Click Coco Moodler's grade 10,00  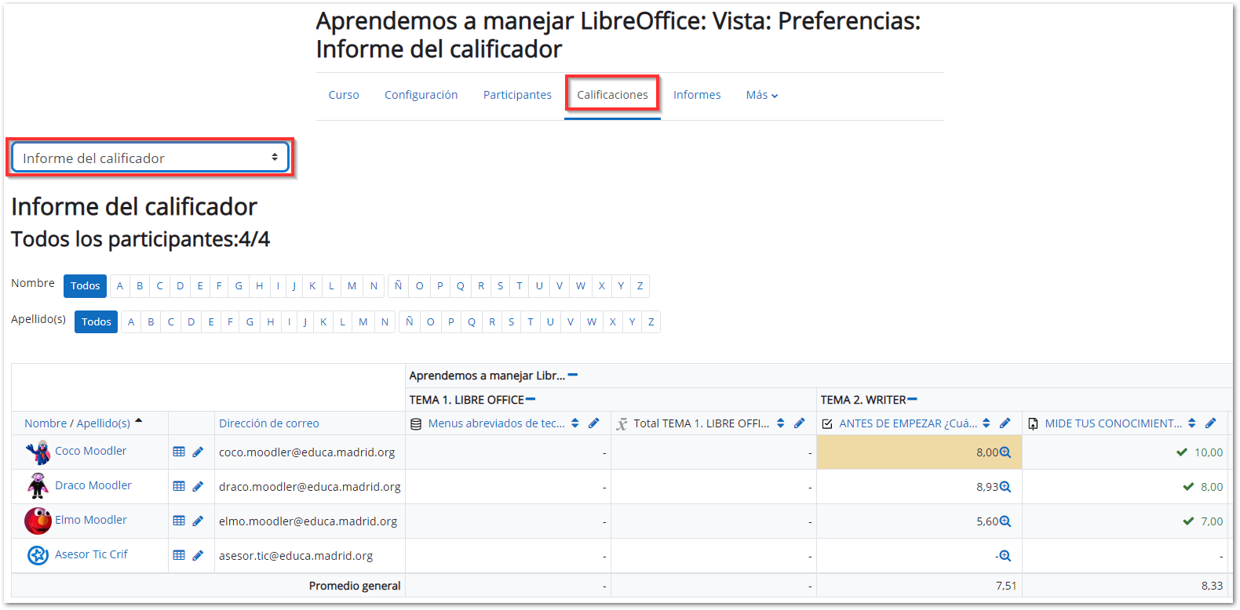click(x=1209, y=452)
